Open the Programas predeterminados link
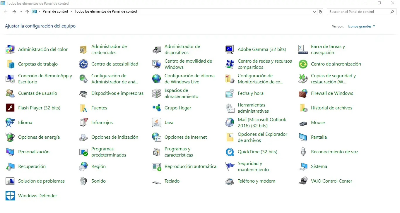This screenshot has height=213, width=400. pos(109,152)
